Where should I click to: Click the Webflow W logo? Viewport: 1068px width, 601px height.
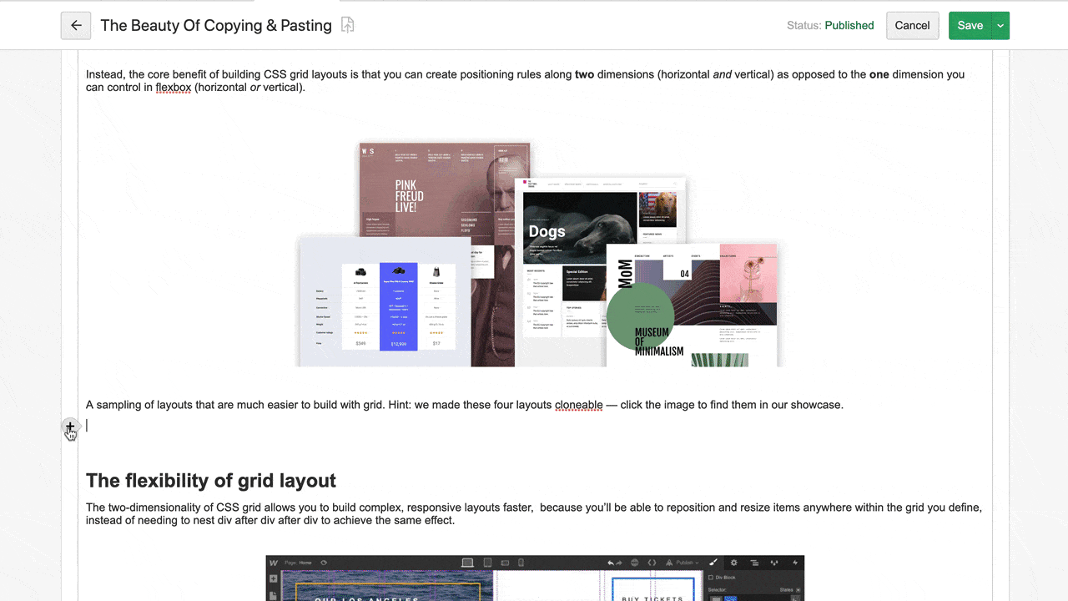[x=275, y=562]
